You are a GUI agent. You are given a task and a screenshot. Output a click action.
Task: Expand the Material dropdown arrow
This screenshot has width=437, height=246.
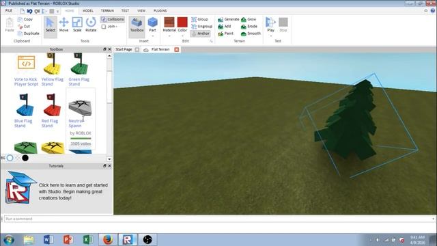pyautogui.click(x=169, y=36)
